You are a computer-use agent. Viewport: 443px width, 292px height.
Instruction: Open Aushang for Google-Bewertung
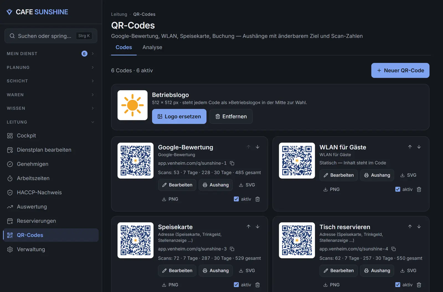point(216,185)
